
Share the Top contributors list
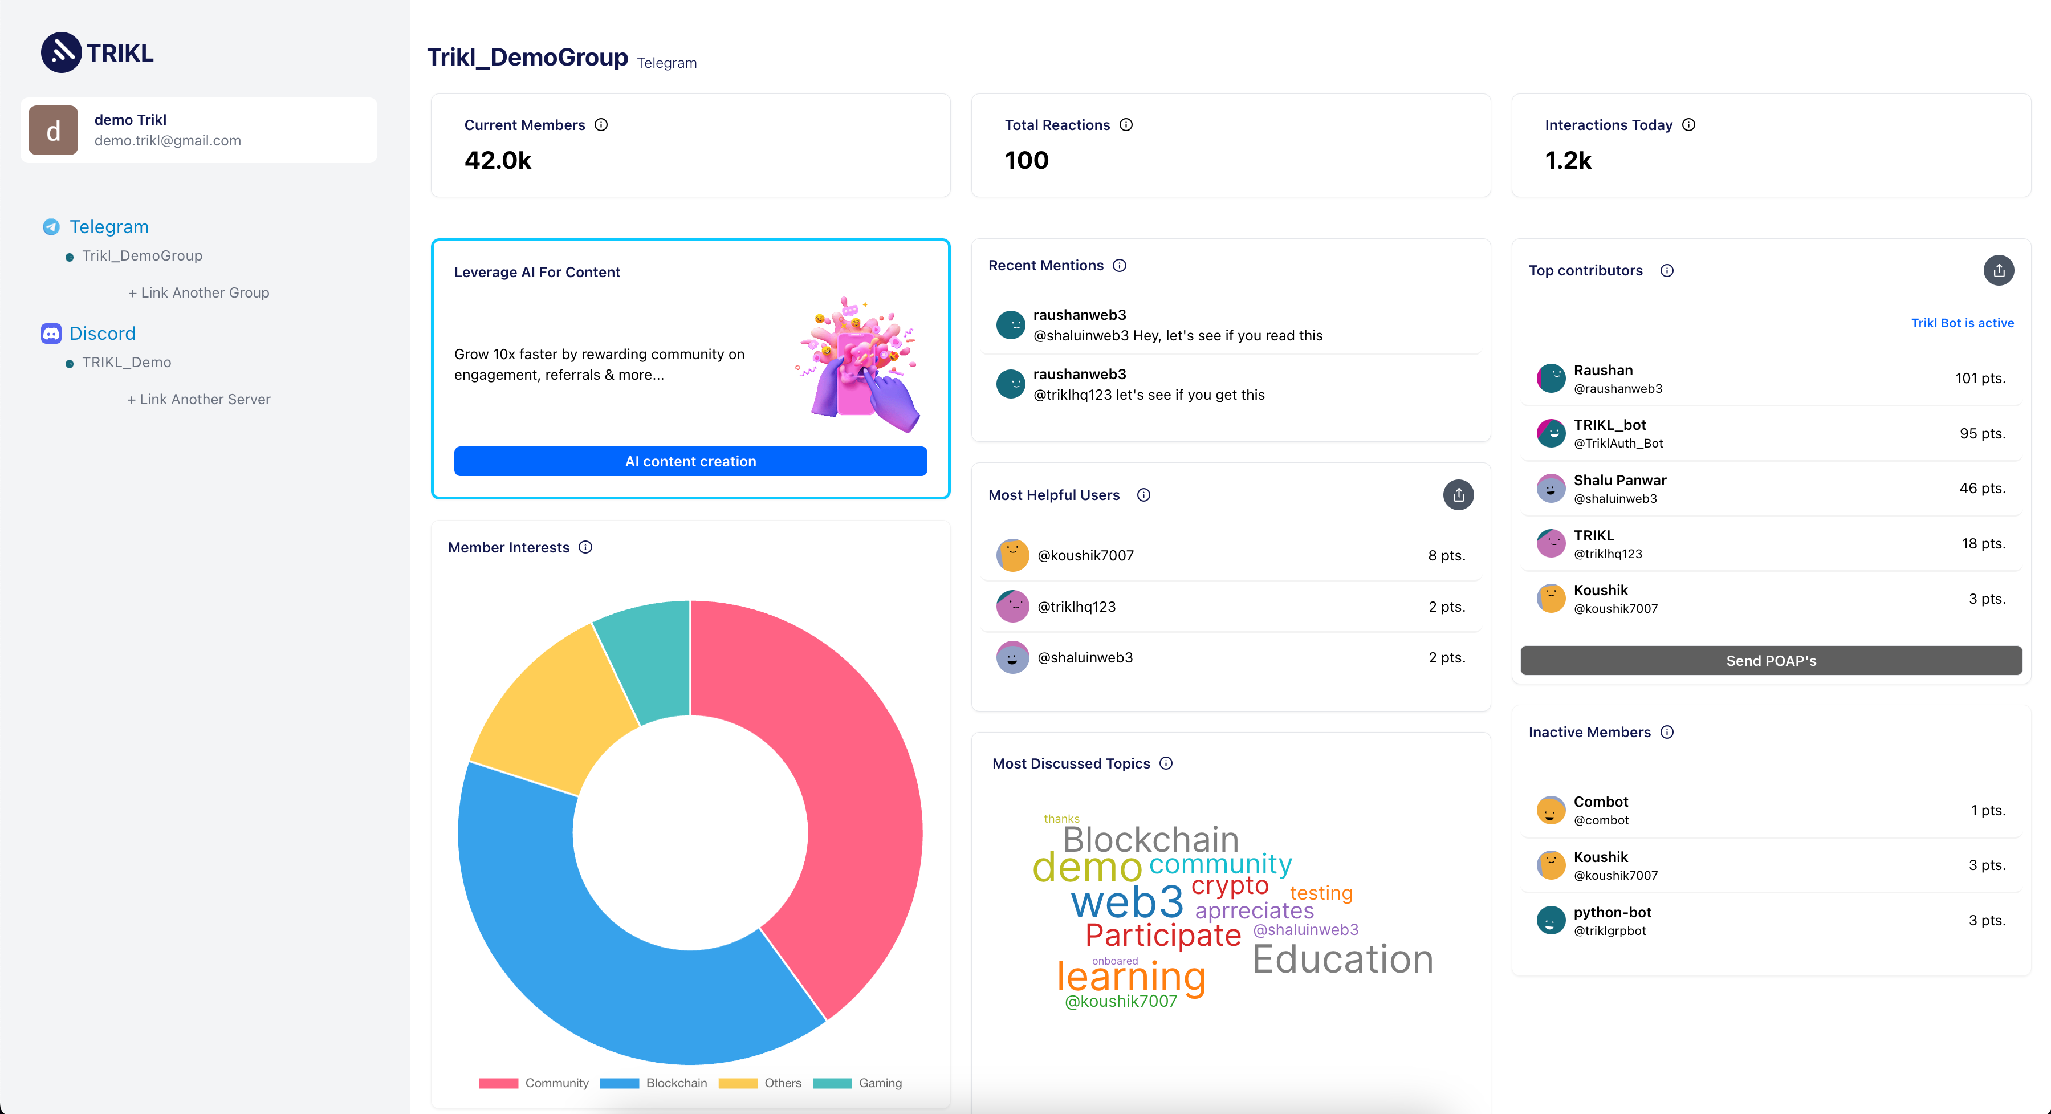click(1999, 271)
